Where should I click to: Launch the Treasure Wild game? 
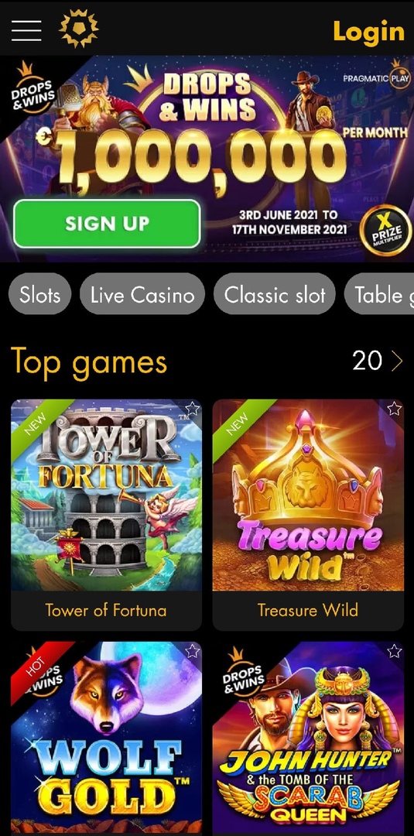(x=308, y=495)
